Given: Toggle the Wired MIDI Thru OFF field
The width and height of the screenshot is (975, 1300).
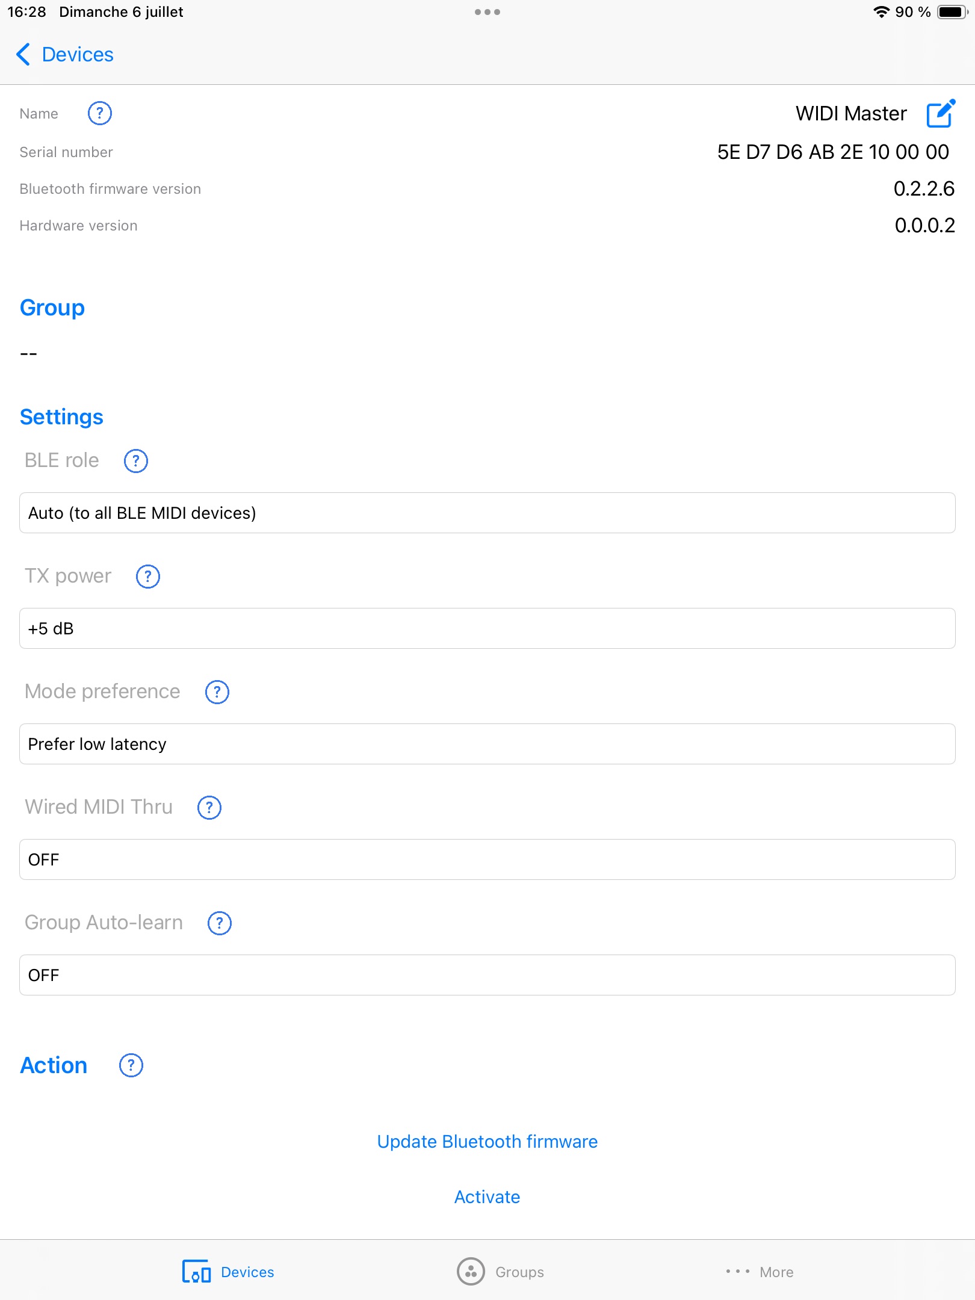Looking at the screenshot, I should (487, 859).
